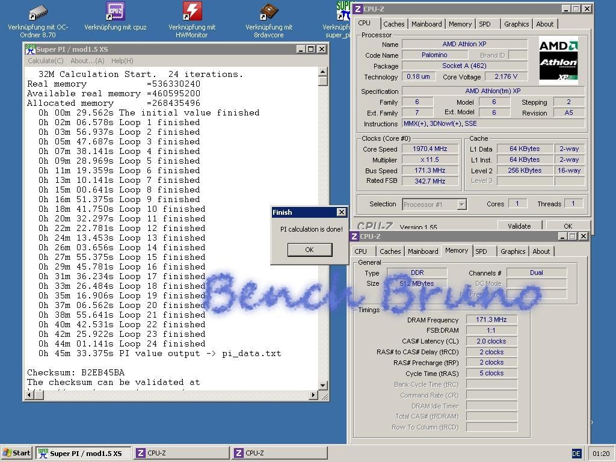Screen dimensions: 616x462
Task: Maximize the Super PI window
Action: (311, 49)
